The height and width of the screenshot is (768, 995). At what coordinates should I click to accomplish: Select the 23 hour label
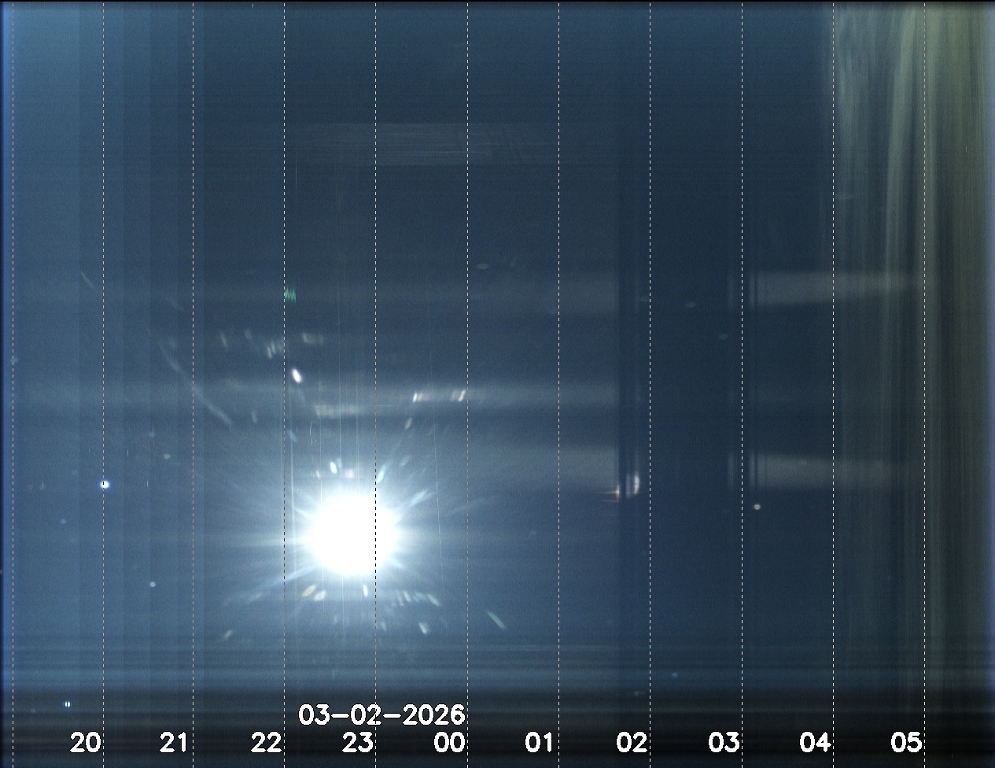click(357, 742)
